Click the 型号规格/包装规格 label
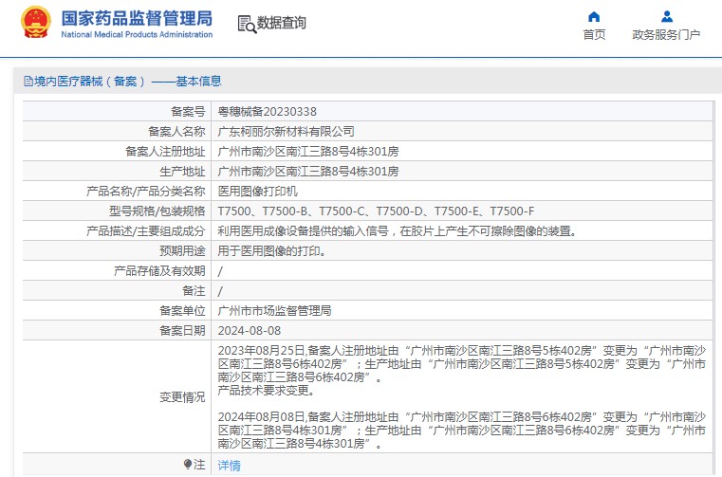Screen dimensions: 722x477 coord(157,211)
